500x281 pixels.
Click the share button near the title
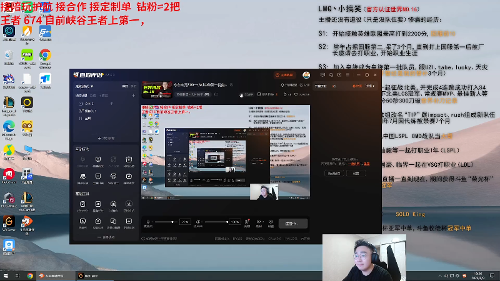(x=305, y=85)
